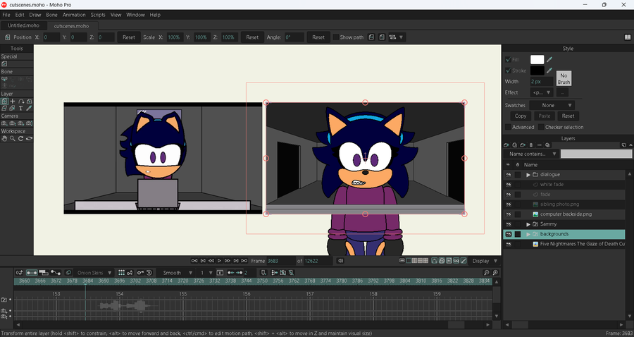This screenshot has height=337, width=634.
Task: Pick stroke color with eyedropper beside Stroke
Action: [549, 71]
